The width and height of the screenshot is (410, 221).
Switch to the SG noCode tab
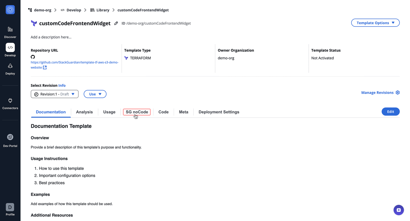137,112
